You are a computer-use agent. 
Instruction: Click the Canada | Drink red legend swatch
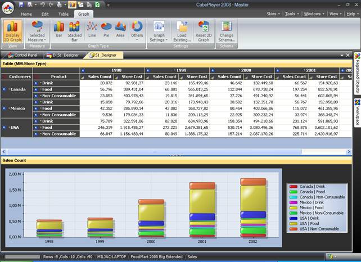click(294, 187)
